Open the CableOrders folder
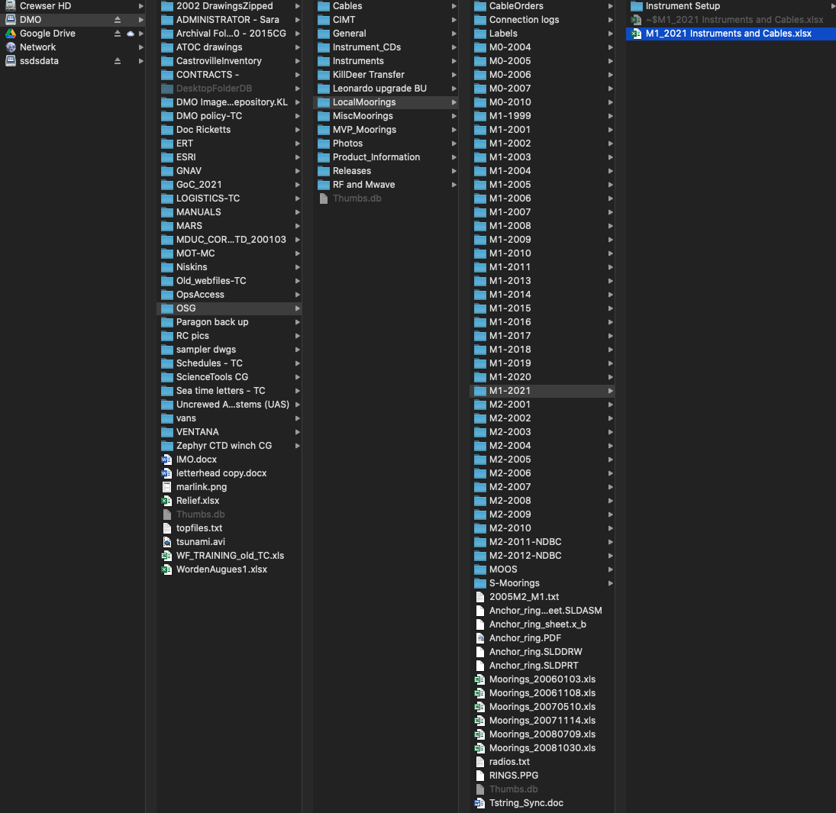Viewport: 836px width, 813px height. [516, 6]
